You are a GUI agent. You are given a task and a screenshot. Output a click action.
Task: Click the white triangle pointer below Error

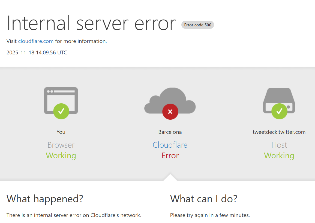170,177
